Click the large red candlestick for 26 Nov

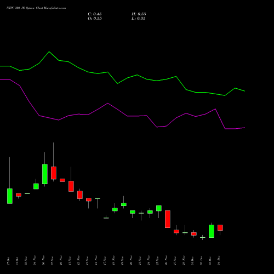(x=168, y=219)
